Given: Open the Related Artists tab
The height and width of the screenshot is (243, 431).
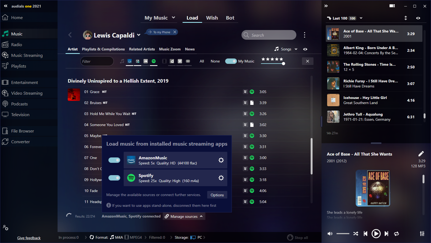Looking at the screenshot, I should (142, 49).
